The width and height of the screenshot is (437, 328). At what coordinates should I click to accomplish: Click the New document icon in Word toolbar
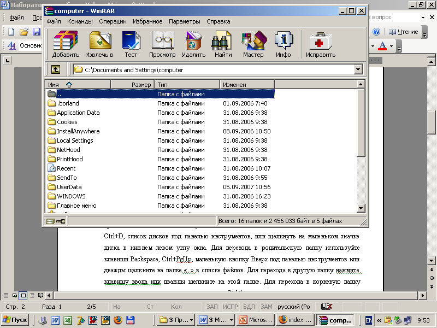pos(11,32)
